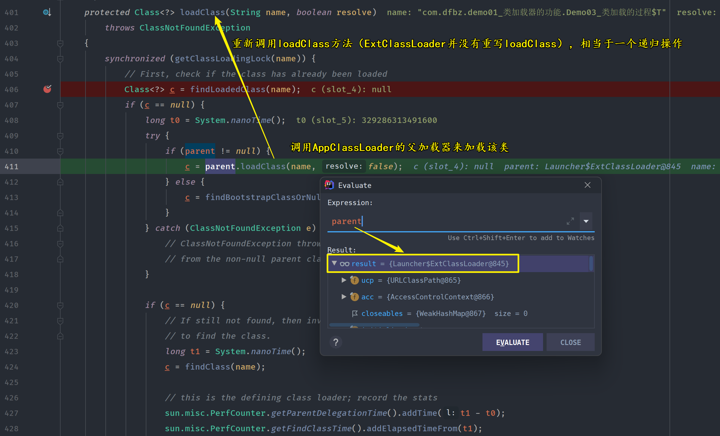The width and height of the screenshot is (720, 436).
Task: Click the glasses watch icon beside result
Action: (344, 264)
